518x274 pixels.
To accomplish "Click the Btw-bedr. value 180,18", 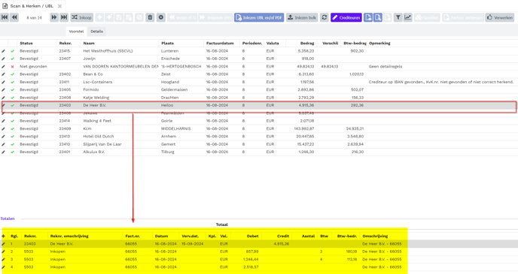I will pyautogui.click(x=351, y=251).
